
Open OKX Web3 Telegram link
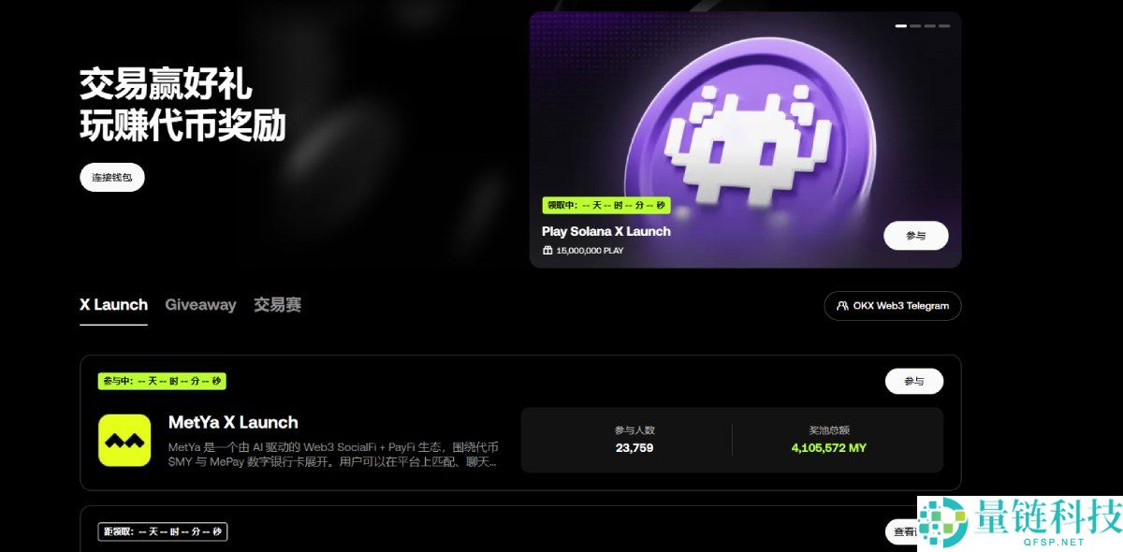point(892,306)
